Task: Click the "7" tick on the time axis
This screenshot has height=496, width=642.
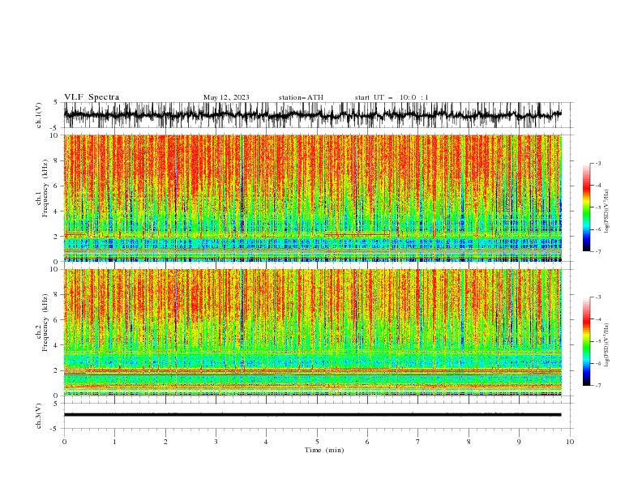Action: [x=418, y=442]
